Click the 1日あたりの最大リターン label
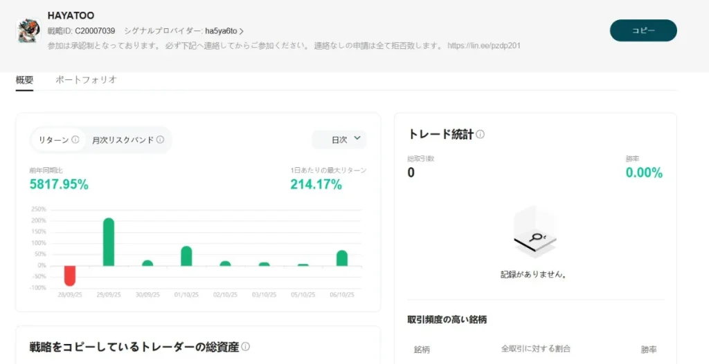 [x=328, y=171]
